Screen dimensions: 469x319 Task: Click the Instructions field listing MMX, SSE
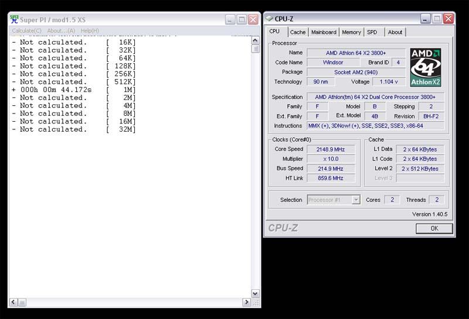click(375, 126)
